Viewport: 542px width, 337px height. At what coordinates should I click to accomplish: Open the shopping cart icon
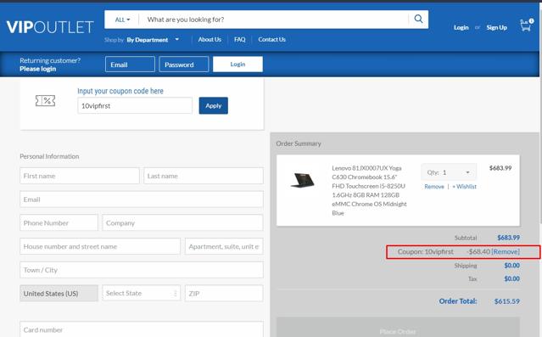tap(527, 25)
